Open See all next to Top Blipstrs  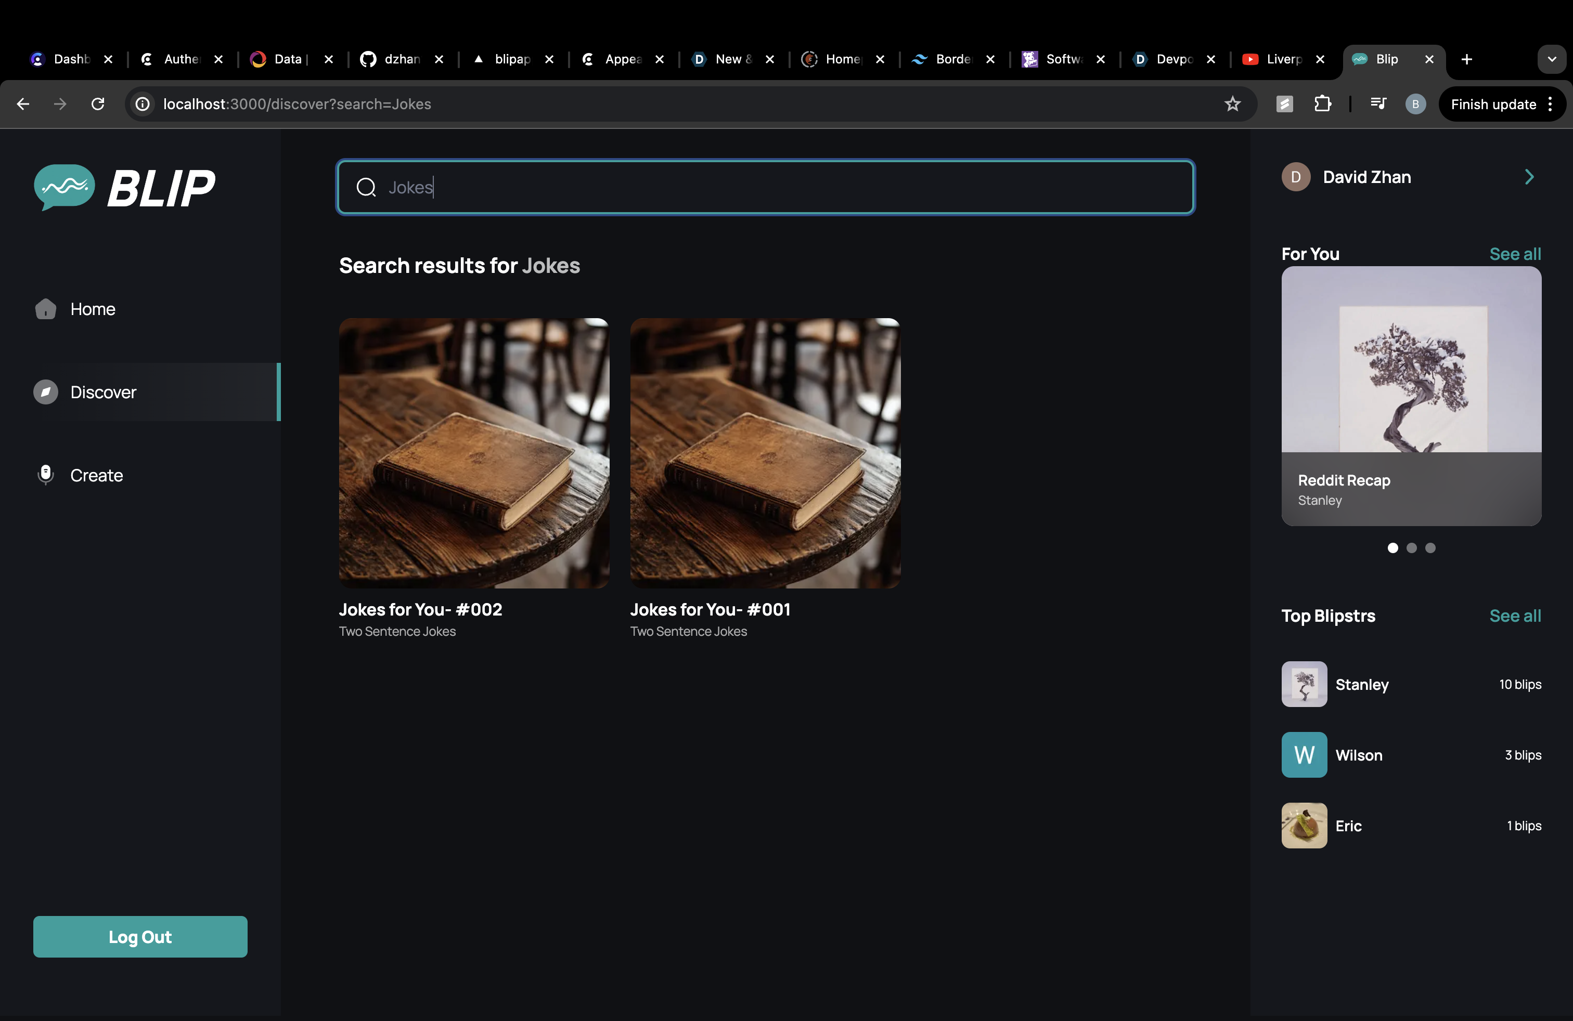pos(1515,616)
